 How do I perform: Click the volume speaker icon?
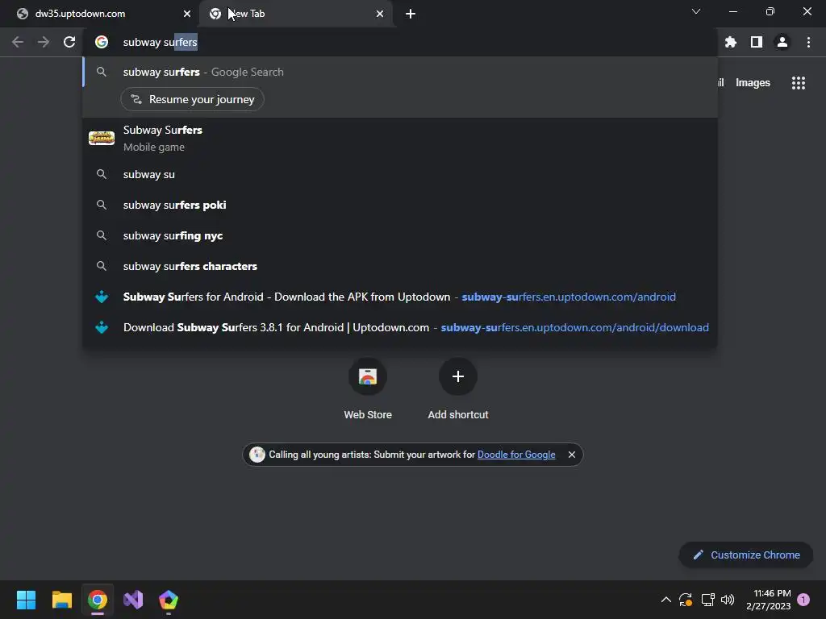[x=728, y=600]
